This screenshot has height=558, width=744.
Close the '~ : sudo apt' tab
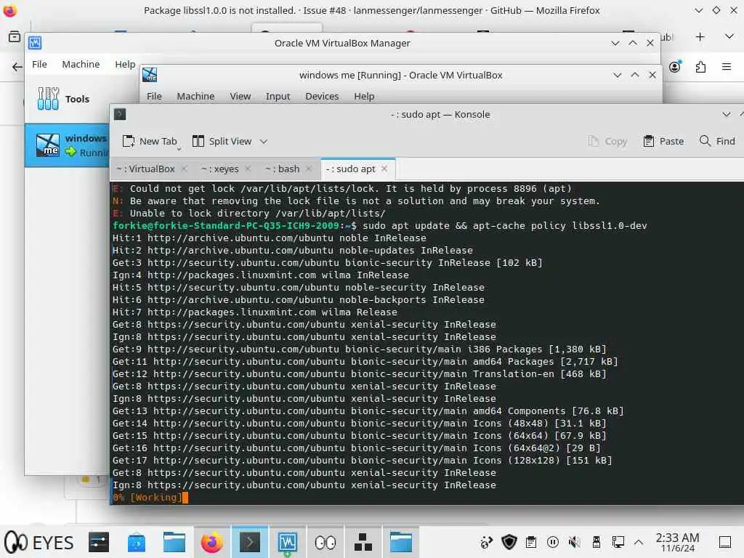coord(384,169)
